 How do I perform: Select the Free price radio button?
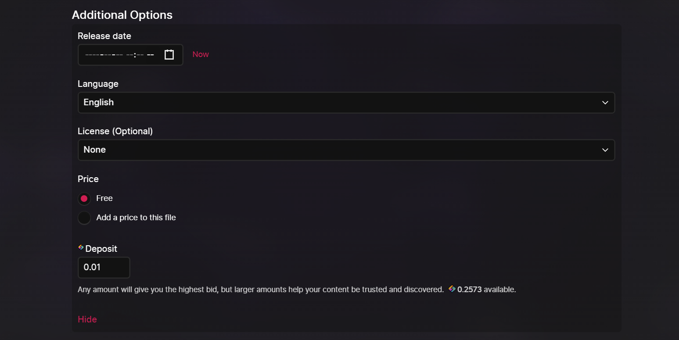click(x=84, y=199)
